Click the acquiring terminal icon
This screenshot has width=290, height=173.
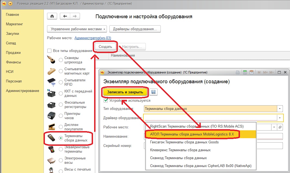click(51, 149)
